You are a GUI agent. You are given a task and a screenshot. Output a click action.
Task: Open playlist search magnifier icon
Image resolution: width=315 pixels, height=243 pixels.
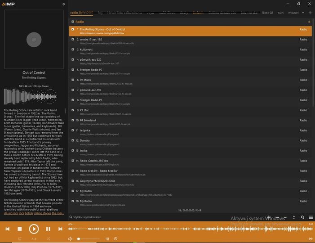302,217
